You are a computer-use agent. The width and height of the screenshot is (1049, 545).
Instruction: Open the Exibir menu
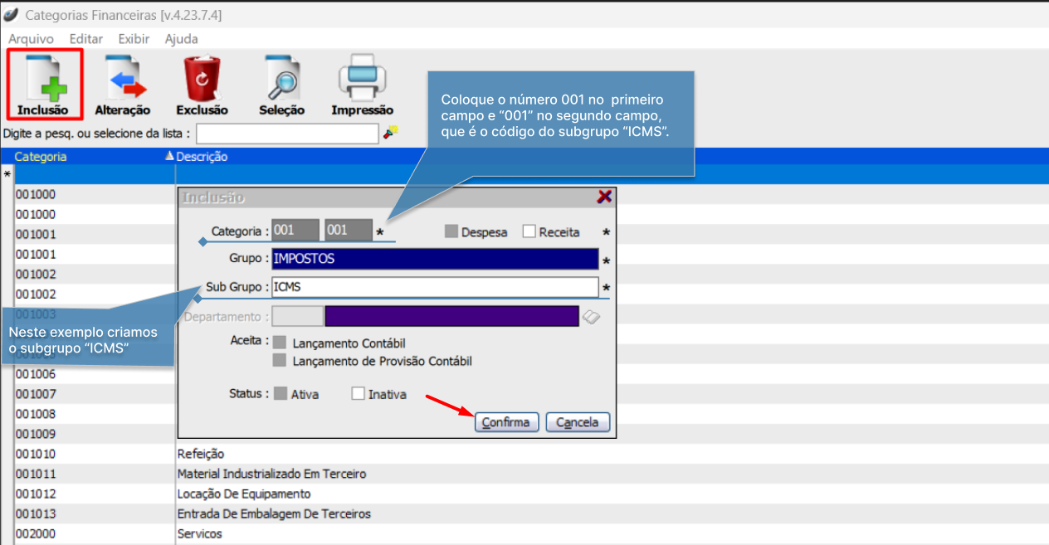point(134,39)
